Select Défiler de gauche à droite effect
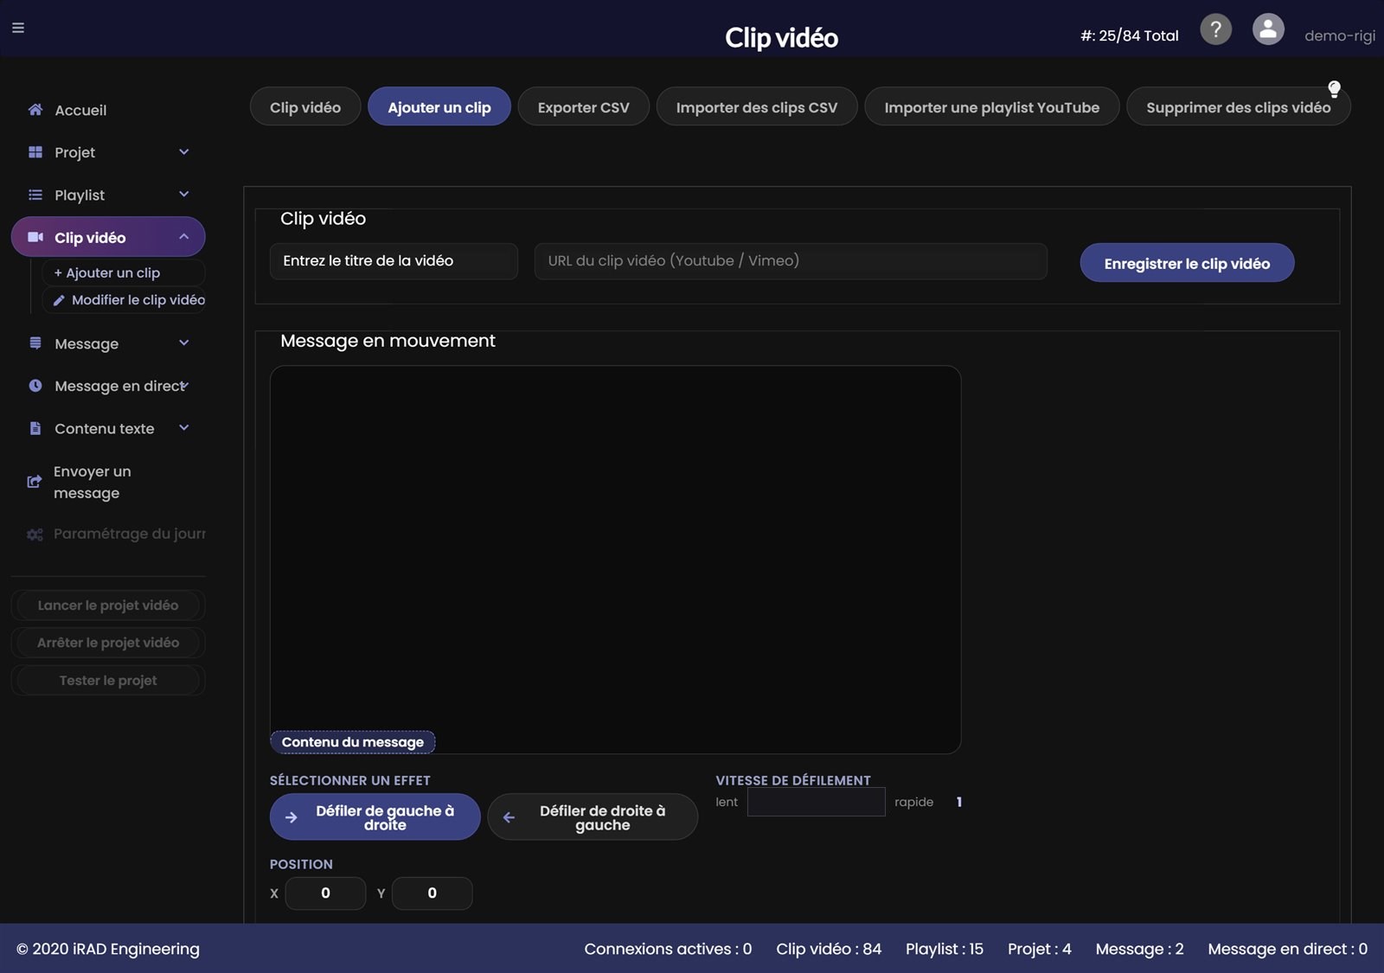 [375, 816]
